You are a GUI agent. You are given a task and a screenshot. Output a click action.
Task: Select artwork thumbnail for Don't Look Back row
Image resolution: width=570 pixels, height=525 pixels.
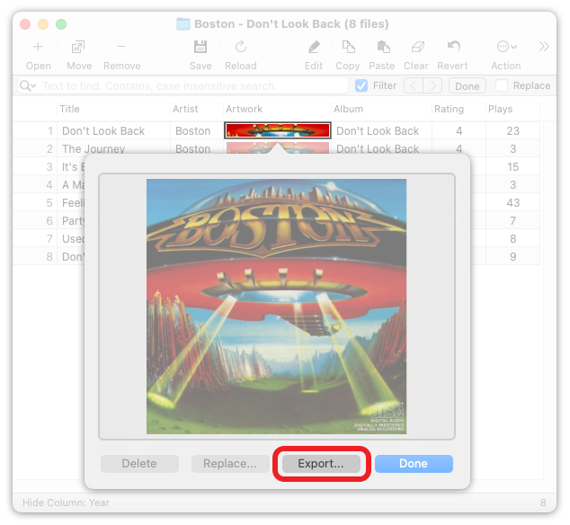click(x=278, y=130)
